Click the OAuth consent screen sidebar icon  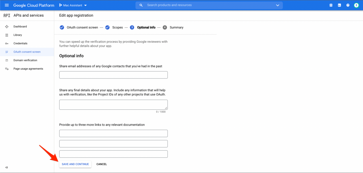click(7, 52)
